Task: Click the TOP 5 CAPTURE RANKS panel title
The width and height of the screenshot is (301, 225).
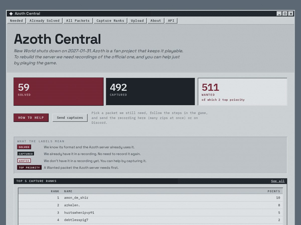Action: tap(36, 181)
